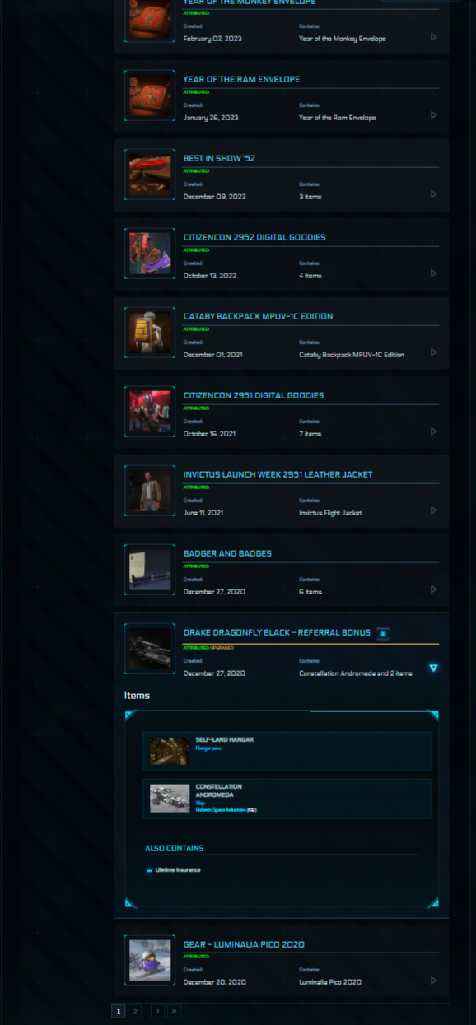This screenshot has height=1025, width=476.
Task: Click the CitizenCon 2952 Digital Goodies thumbnail icon
Action: click(150, 254)
